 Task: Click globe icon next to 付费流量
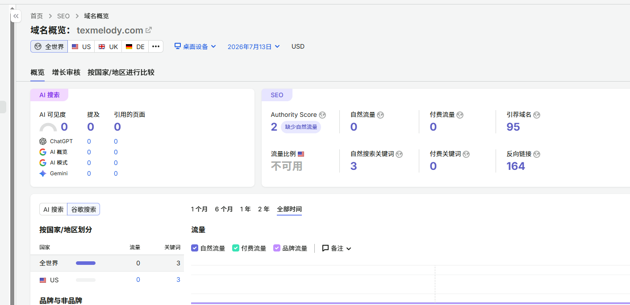pyautogui.click(x=460, y=115)
